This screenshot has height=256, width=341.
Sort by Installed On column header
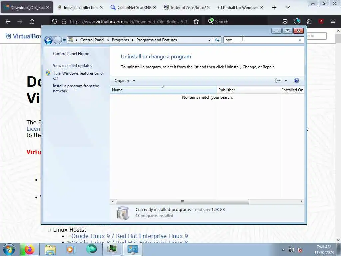292,90
